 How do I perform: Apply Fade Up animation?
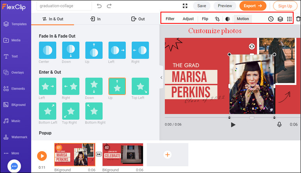point(94,50)
